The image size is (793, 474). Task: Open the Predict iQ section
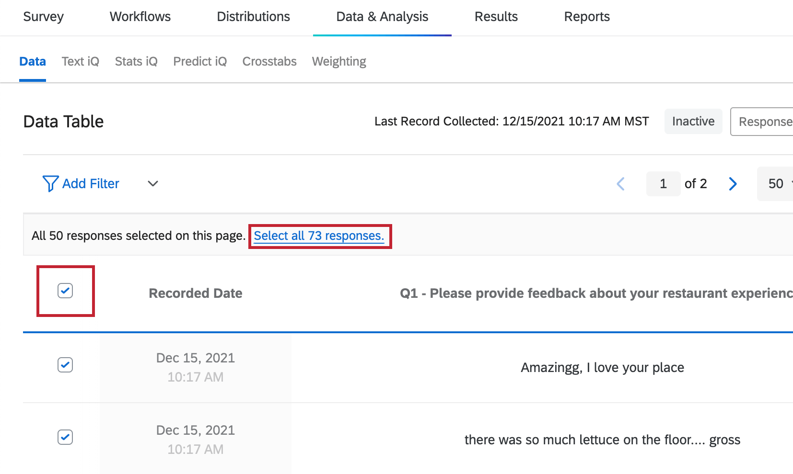199,61
